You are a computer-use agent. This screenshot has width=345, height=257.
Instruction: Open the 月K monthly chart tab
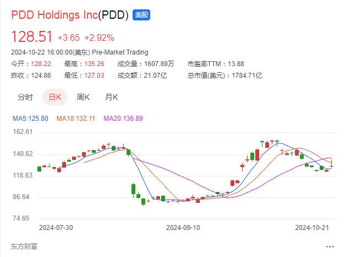111,97
